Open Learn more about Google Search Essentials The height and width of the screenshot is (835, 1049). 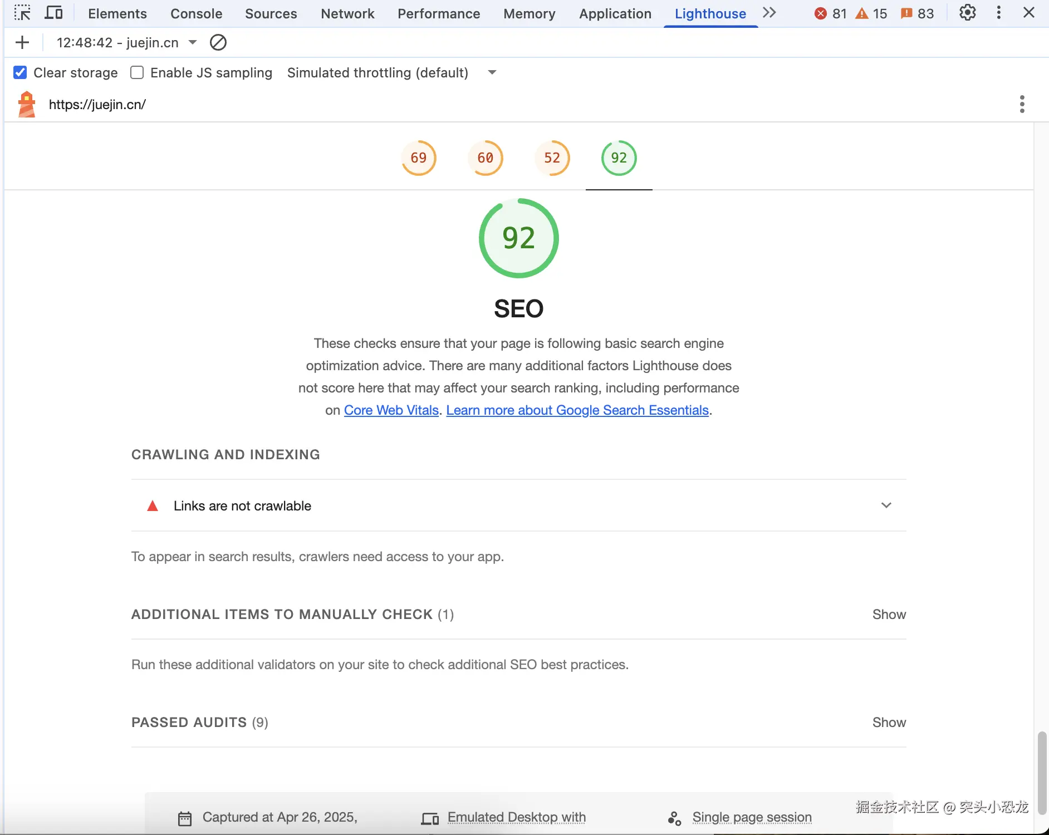point(577,410)
